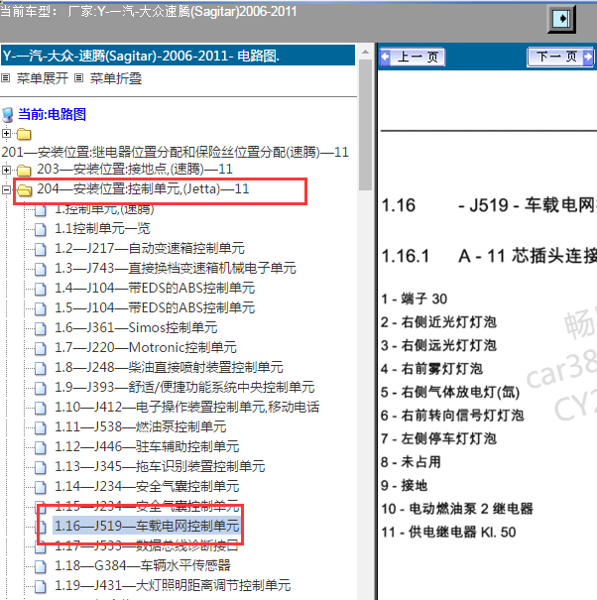Click page icon of 1.6—J361 item

click(41, 329)
